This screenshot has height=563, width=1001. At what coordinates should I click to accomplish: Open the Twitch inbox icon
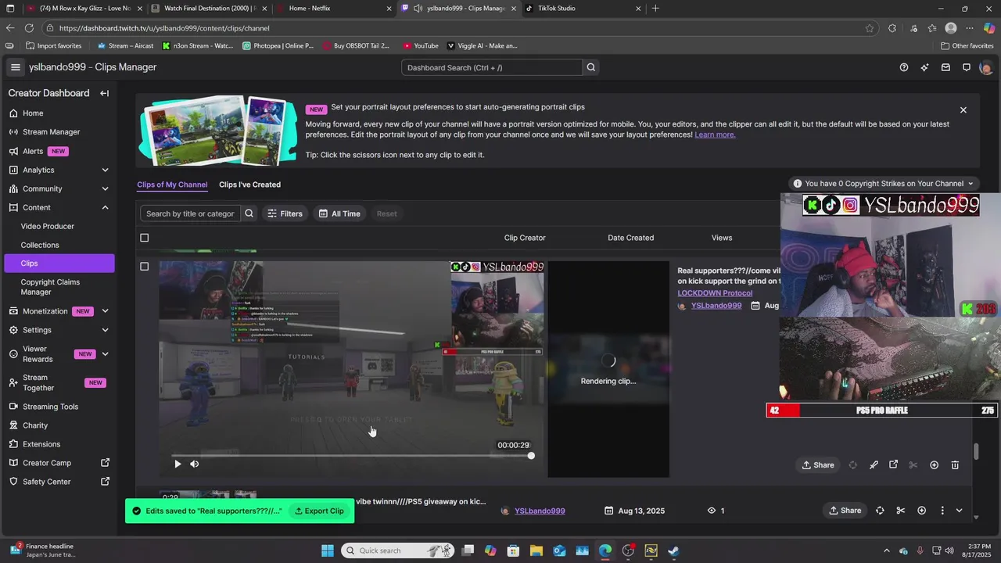coord(945,67)
